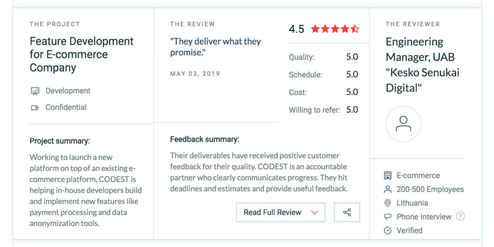Select the Willing to refer score
This screenshot has height=247, width=494.
coord(323,110)
